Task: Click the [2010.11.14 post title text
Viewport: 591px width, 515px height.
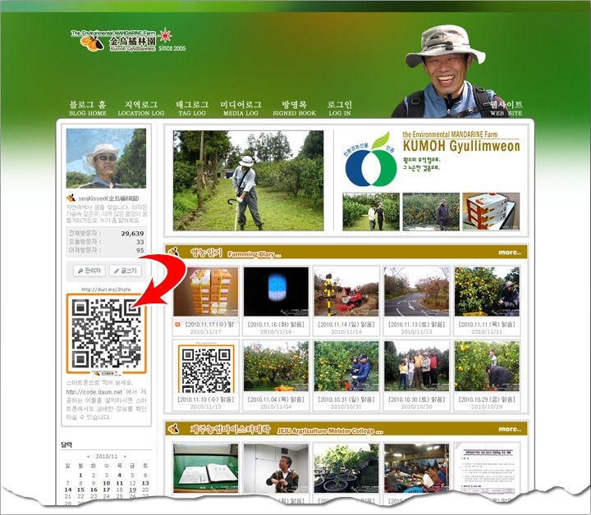Action: tap(346, 324)
